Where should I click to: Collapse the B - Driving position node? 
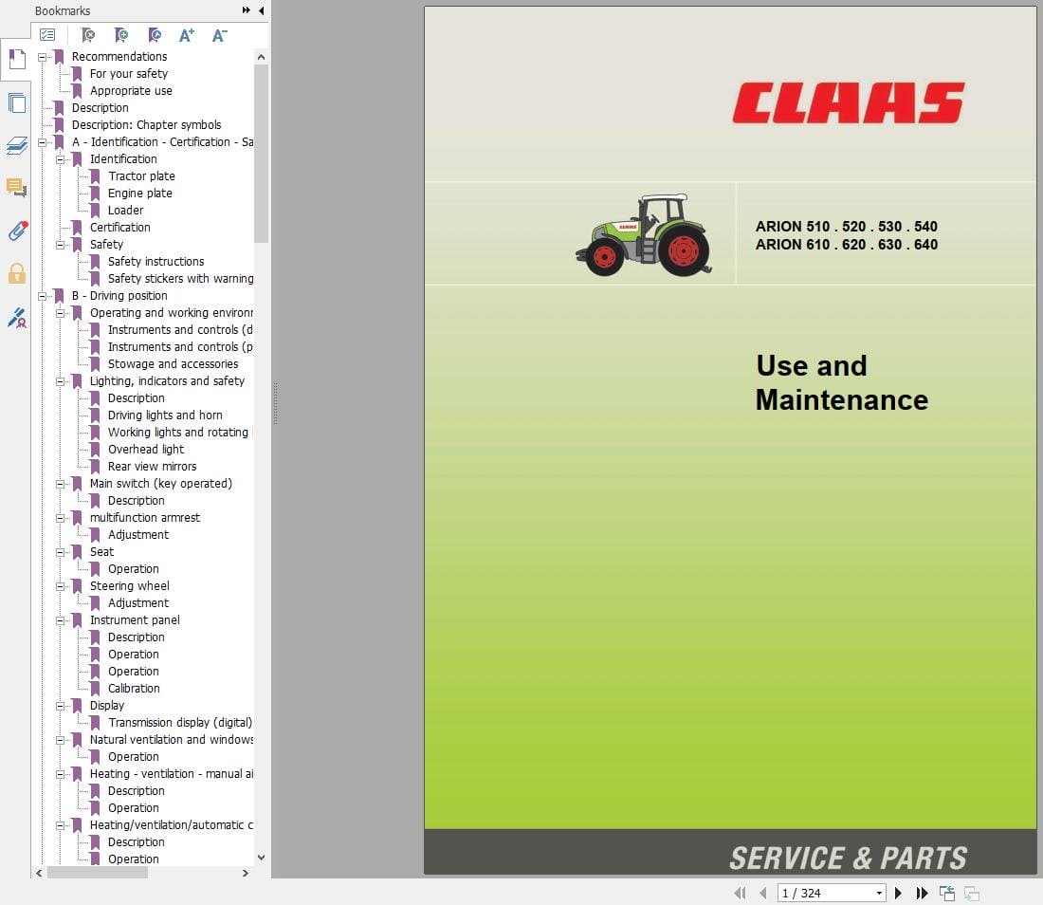43,296
